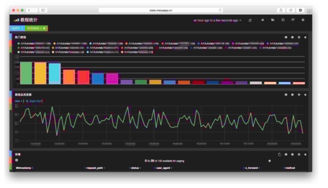The image size is (328, 188).
Task: Open line chart panel gear settings
Action: (292, 95)
